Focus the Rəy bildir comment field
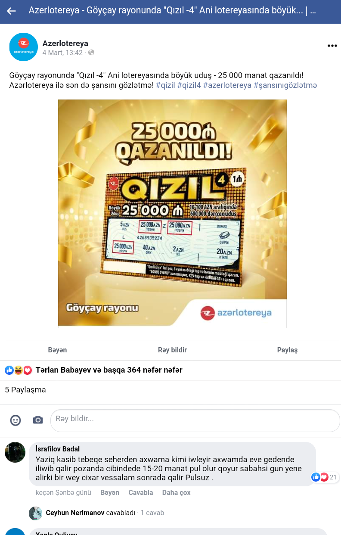 pyautogui.click(x=195, y=420)
